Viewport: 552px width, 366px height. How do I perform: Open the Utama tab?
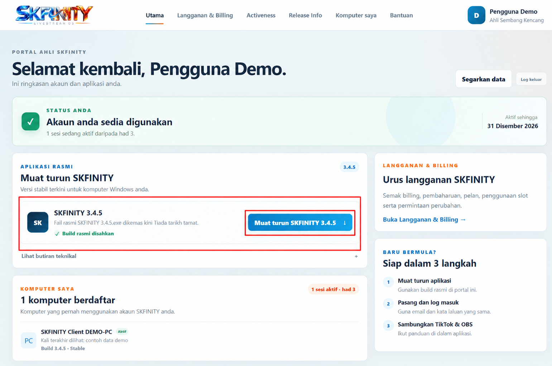pyautogui.click(x=155, y=15)
